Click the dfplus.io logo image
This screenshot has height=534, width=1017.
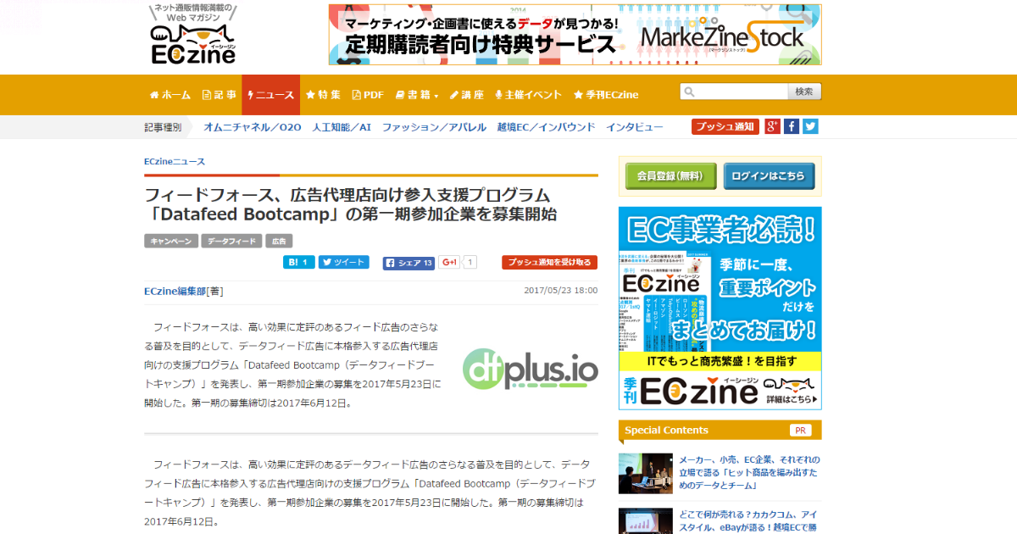531,370
